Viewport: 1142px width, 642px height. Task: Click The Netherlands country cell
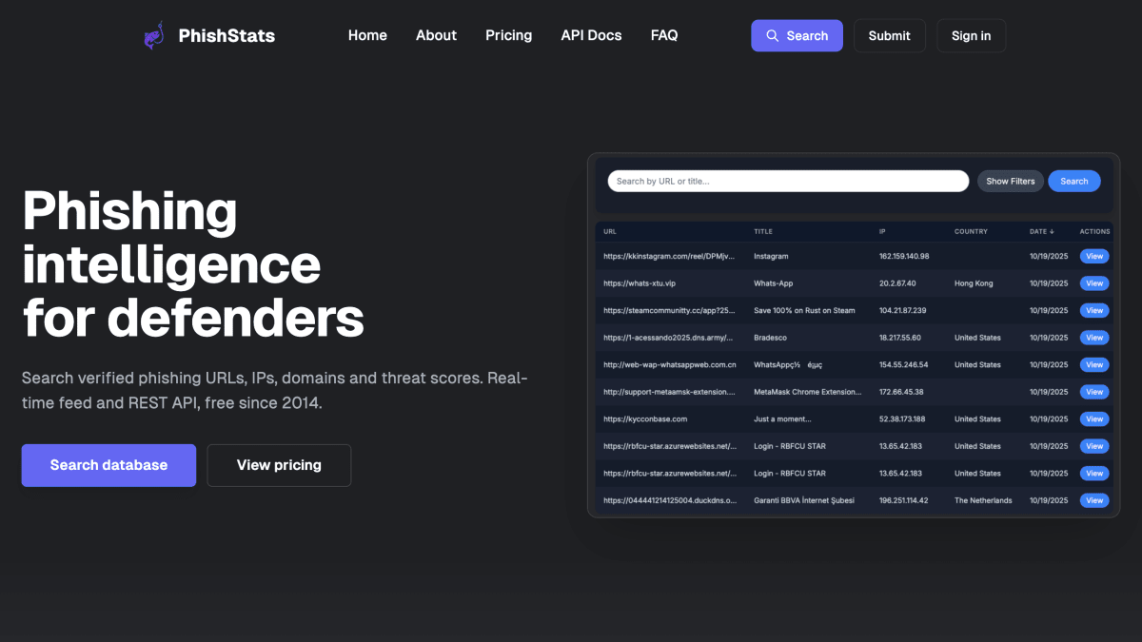click(983, 500)
